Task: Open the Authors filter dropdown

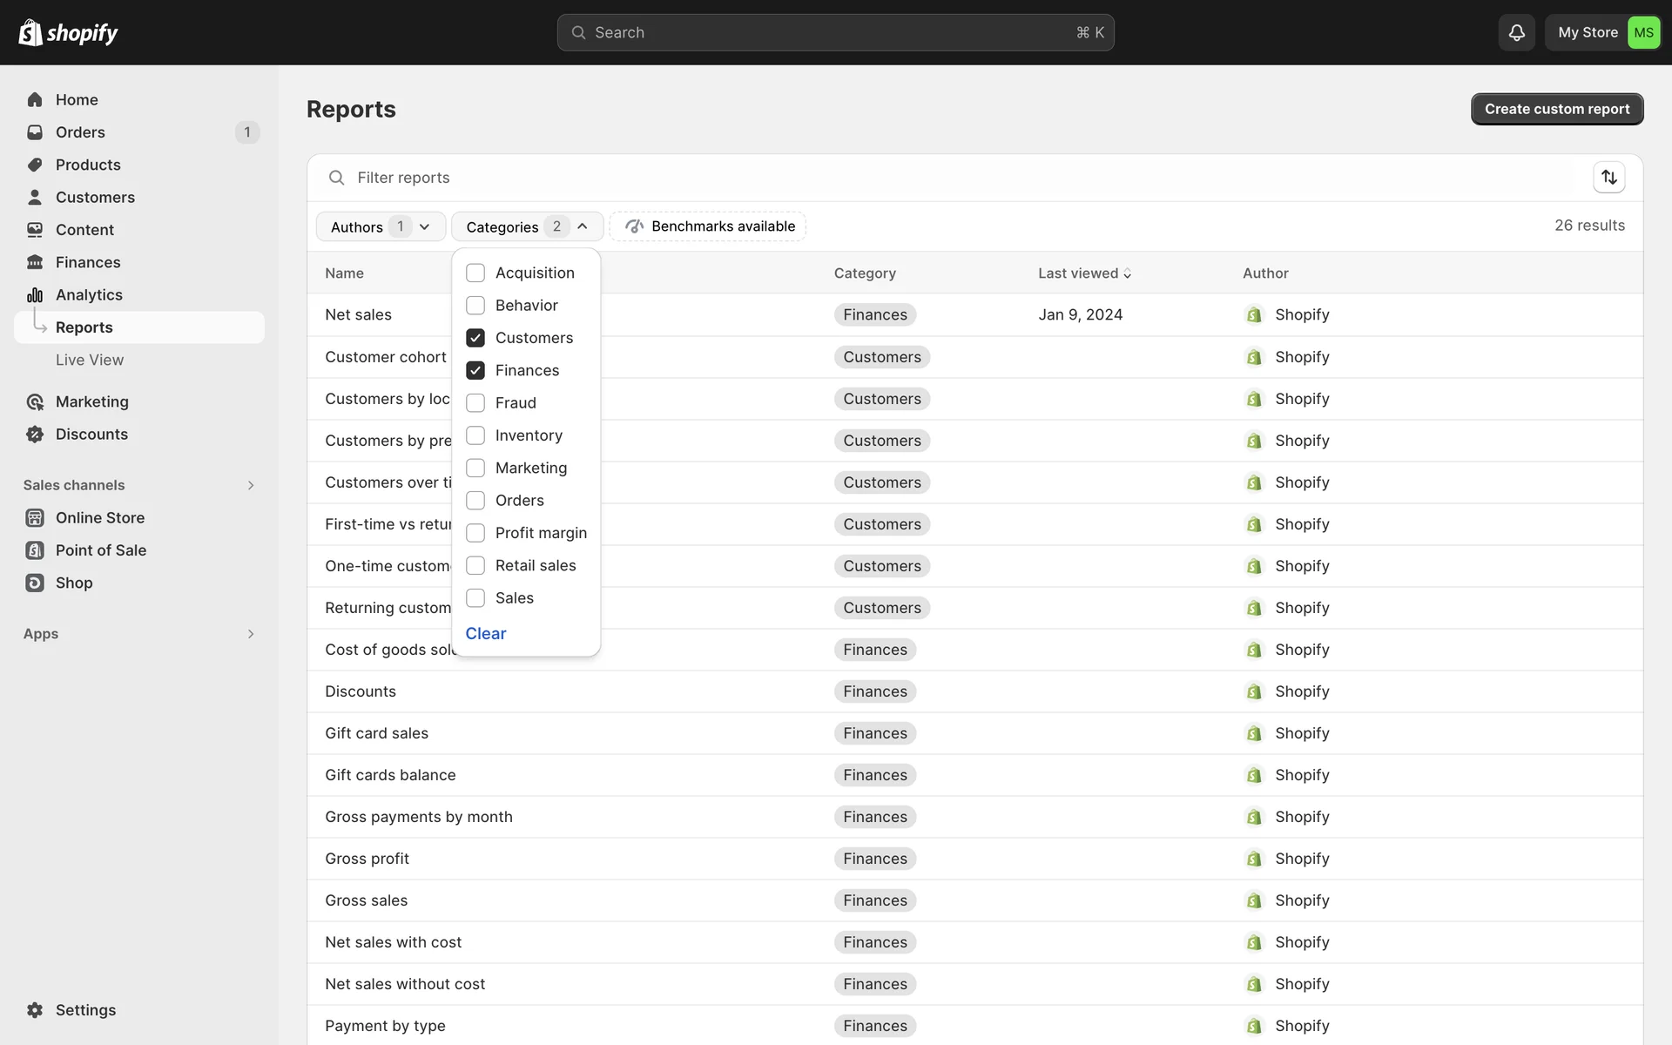Action: [x=381, y=226]
